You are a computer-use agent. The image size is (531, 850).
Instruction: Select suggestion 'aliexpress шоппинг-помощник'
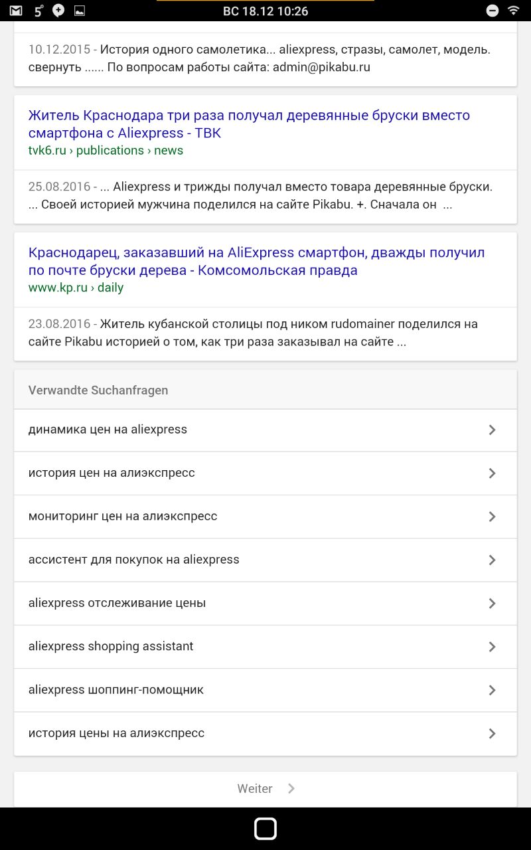(115, 689)
